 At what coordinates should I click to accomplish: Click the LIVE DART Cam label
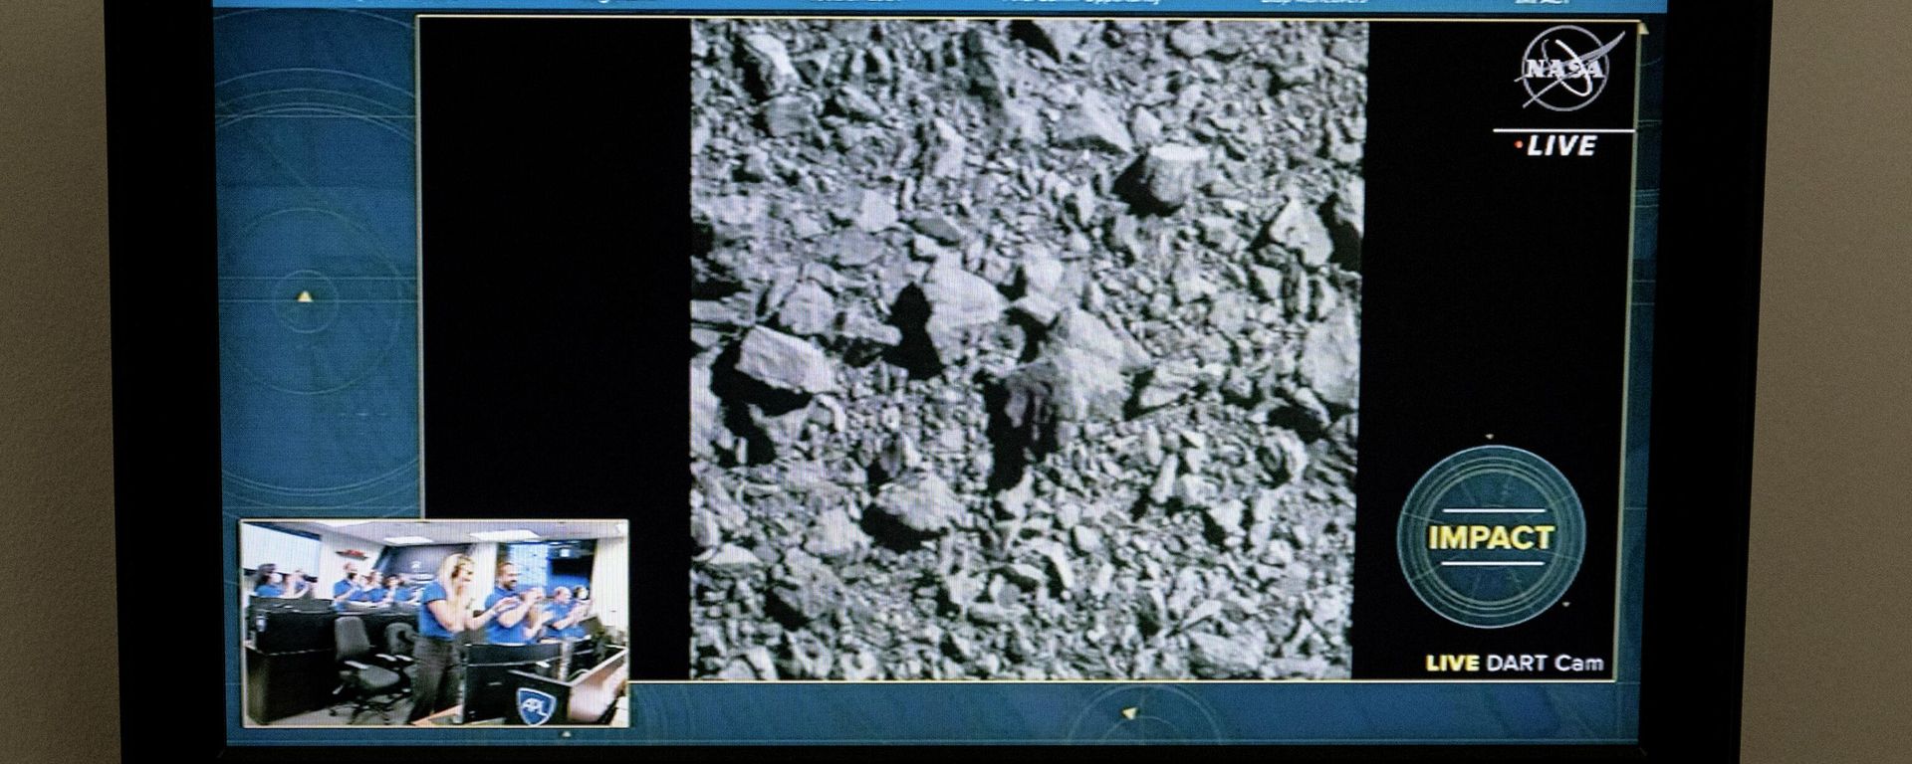1515,664
